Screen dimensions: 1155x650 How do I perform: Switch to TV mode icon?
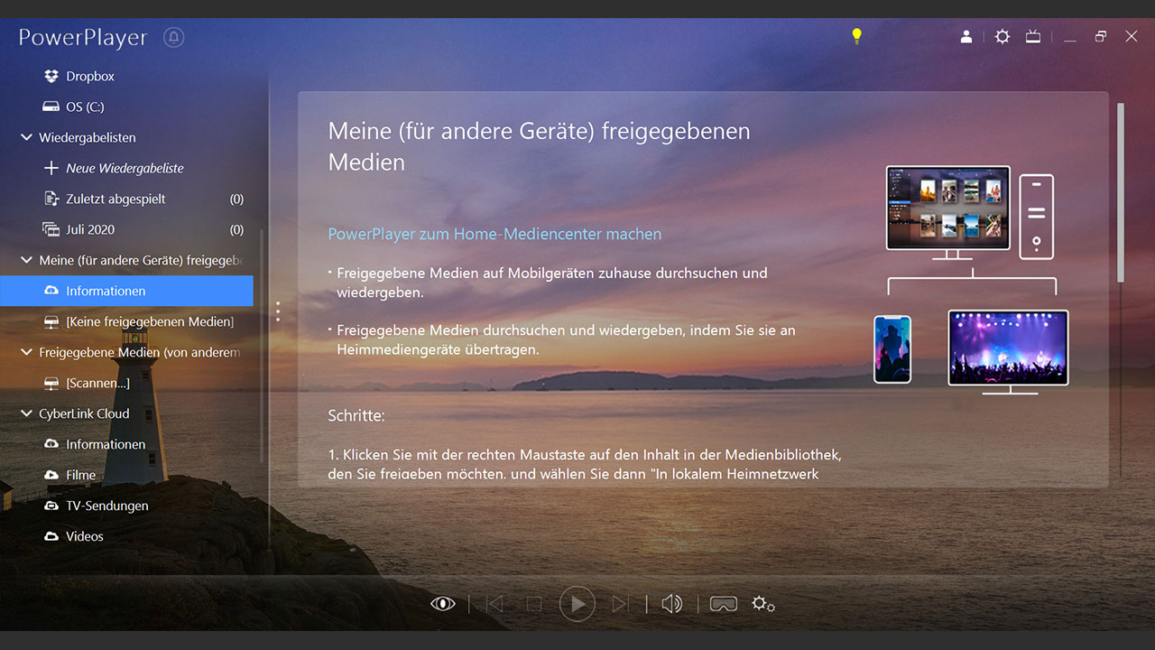click(x=1033, y=37)
